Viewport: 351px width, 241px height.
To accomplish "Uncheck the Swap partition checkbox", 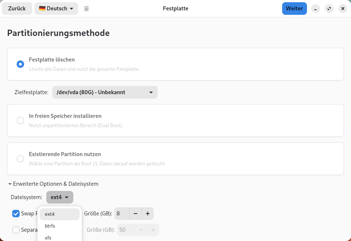I will pyautogui.click(x=16, y=214).
